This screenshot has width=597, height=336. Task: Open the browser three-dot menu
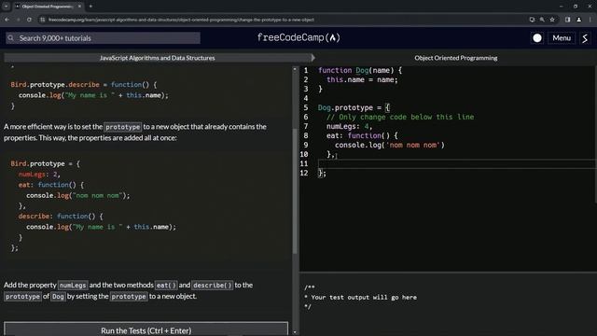pos(590,20)
